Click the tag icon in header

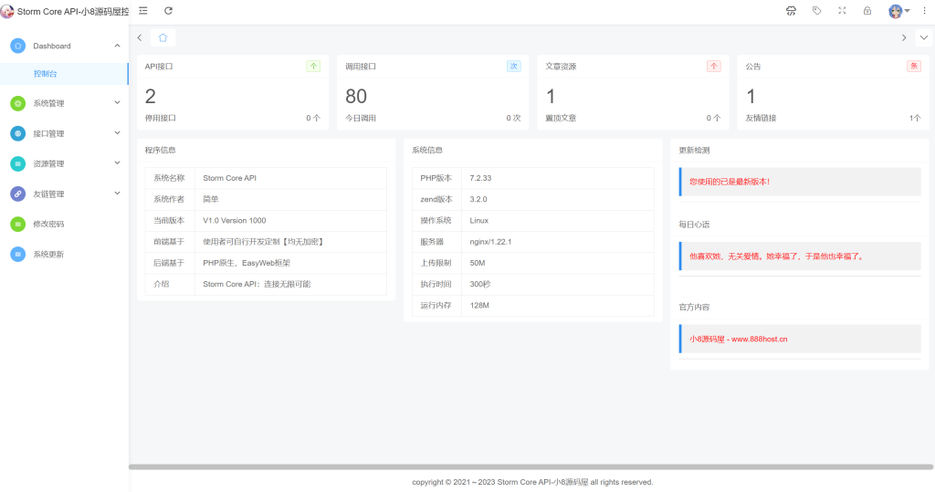817,11
